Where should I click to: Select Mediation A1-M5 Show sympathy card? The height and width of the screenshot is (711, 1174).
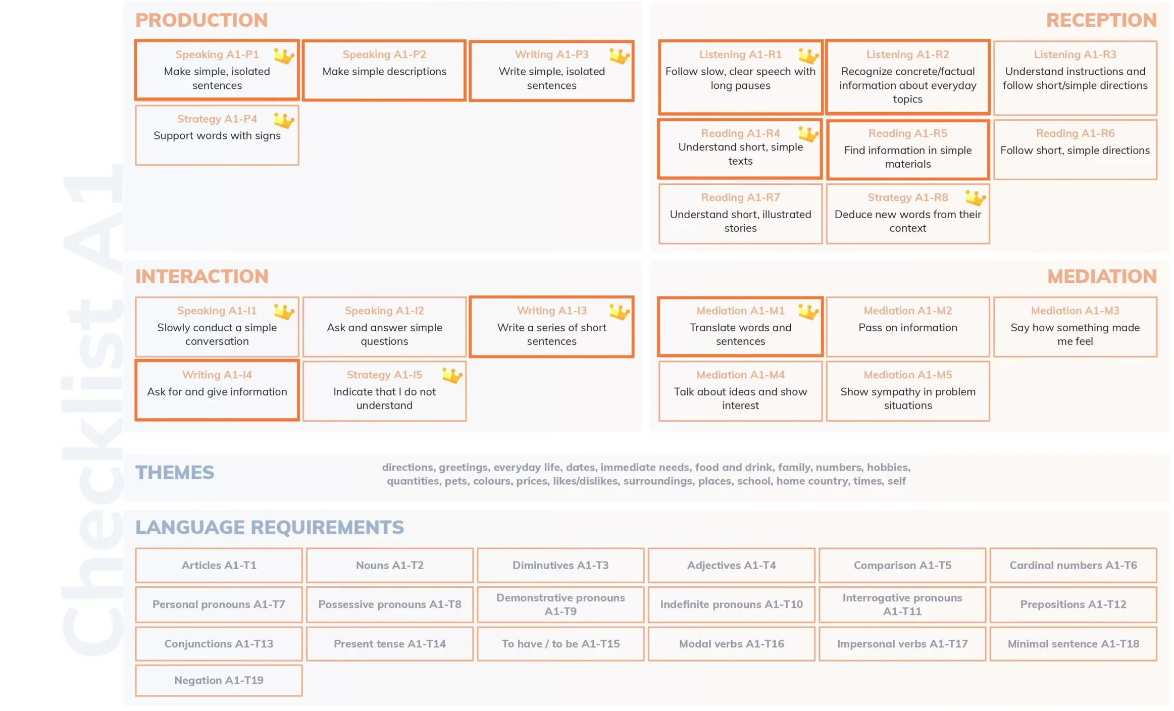(907, 391)
